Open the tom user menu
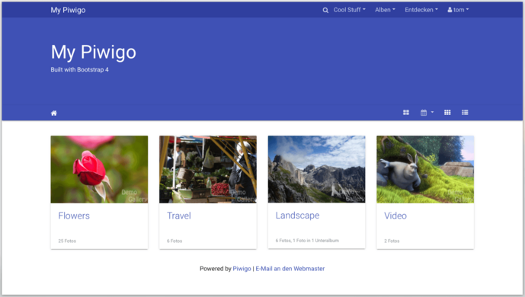 (x=458, y=10)
